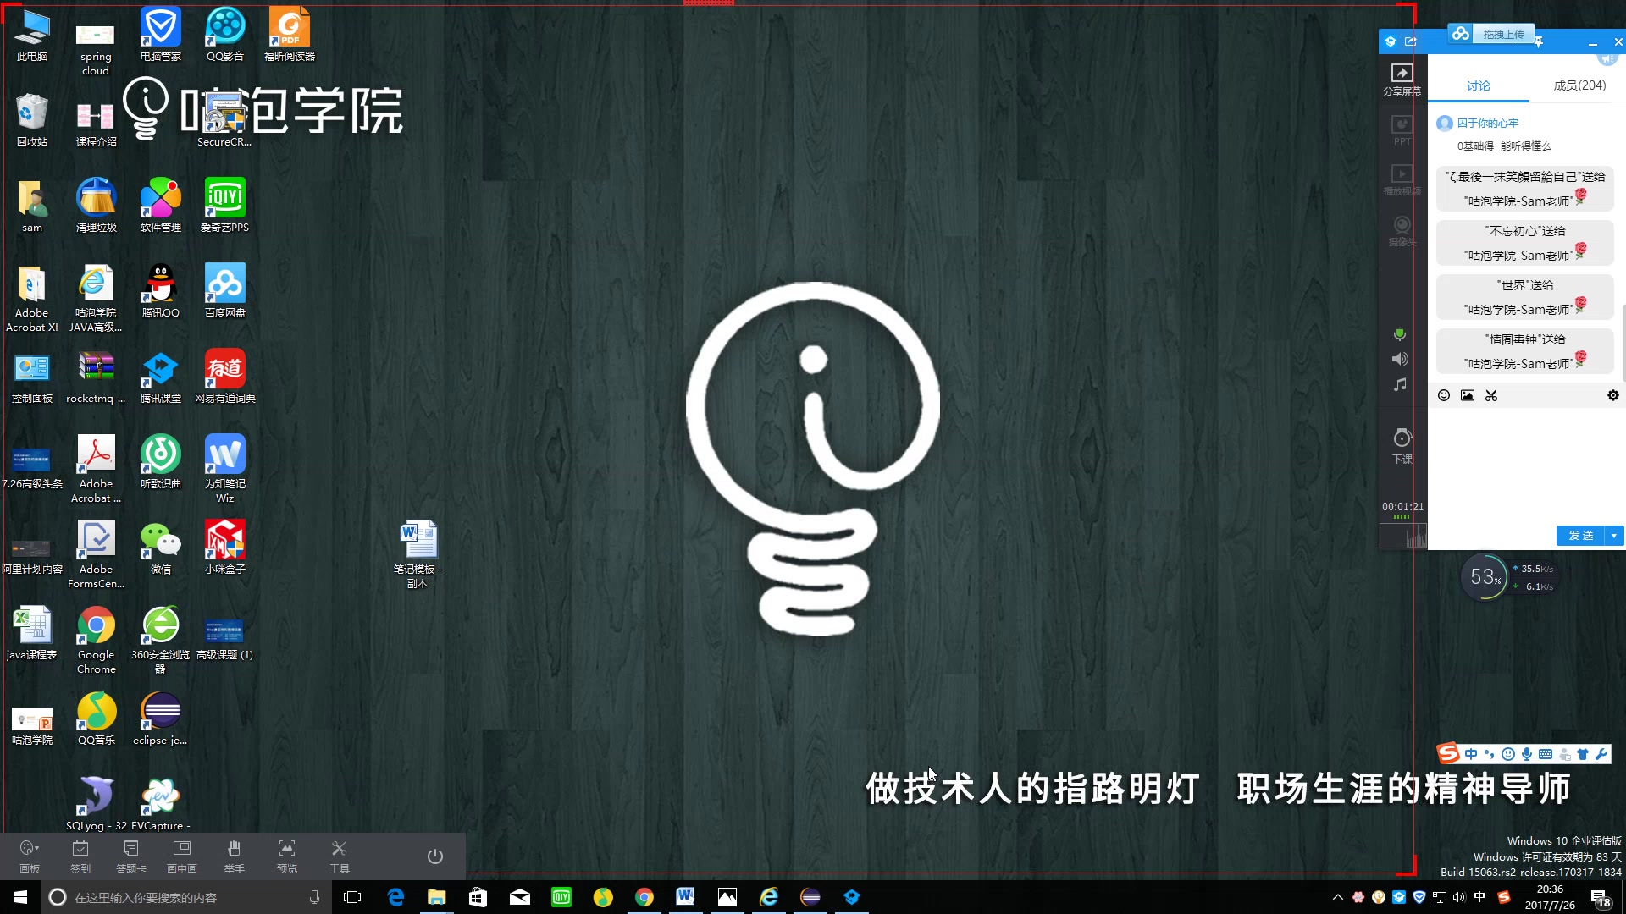Screen dimensions: 1626x914
Task: Open 福昕阅读器 PDF desktop icon
Action: [290, 34]
